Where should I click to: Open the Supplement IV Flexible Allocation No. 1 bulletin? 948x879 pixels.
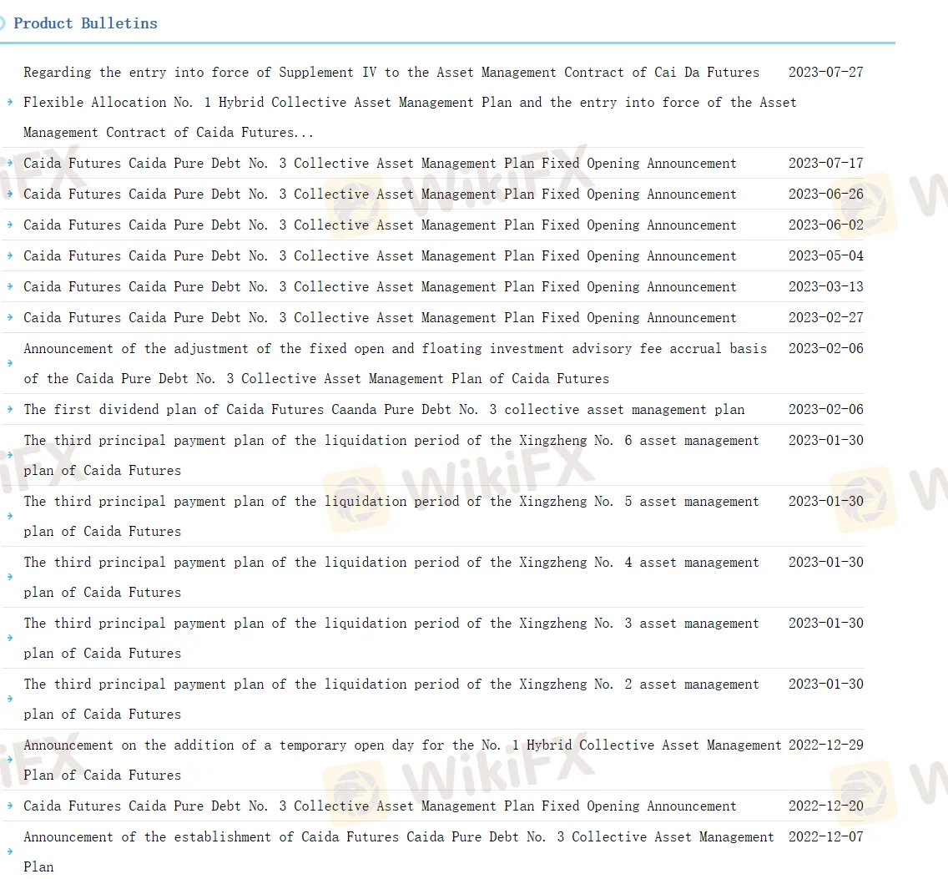(410, 102)
